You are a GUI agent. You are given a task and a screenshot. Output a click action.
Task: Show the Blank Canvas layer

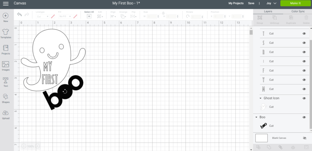(304, 138)
